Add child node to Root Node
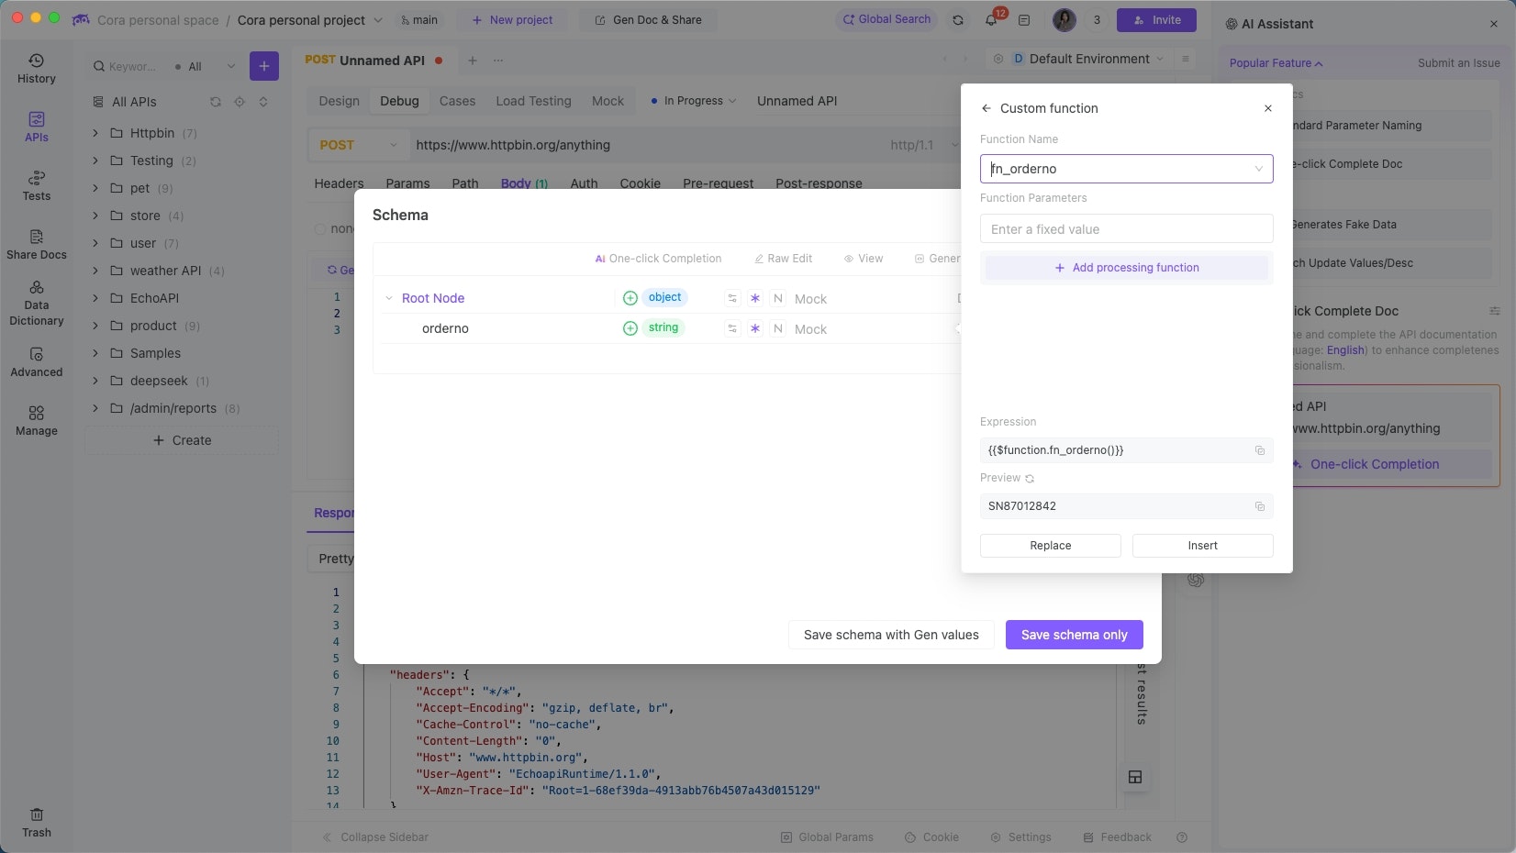The height and width of the screenshot is (853, 1516). click(630, 298)
